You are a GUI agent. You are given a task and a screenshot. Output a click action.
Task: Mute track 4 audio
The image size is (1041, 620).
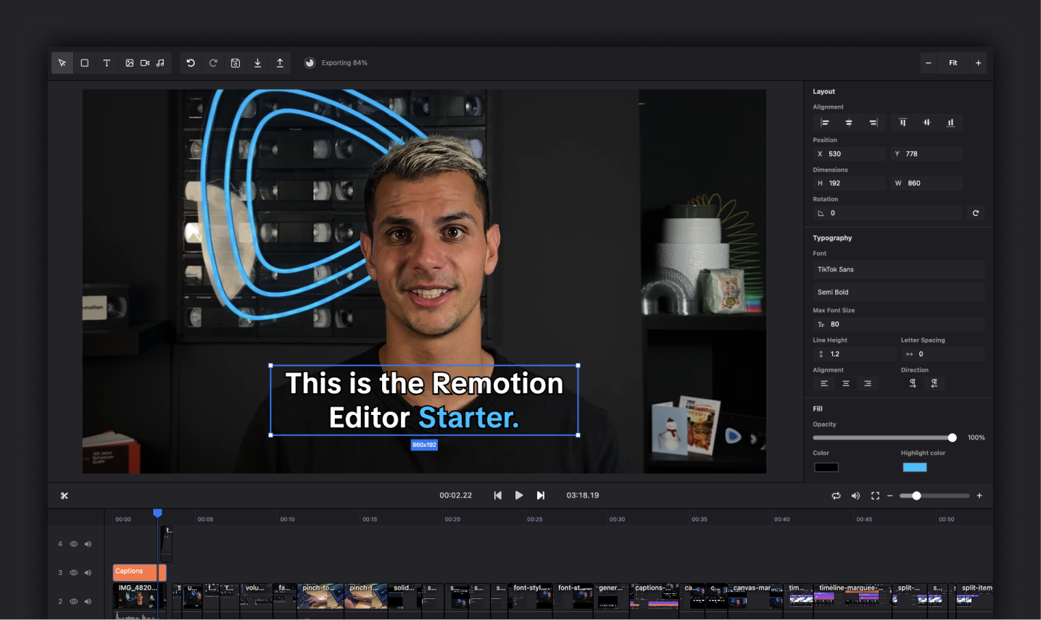(88, 544)
